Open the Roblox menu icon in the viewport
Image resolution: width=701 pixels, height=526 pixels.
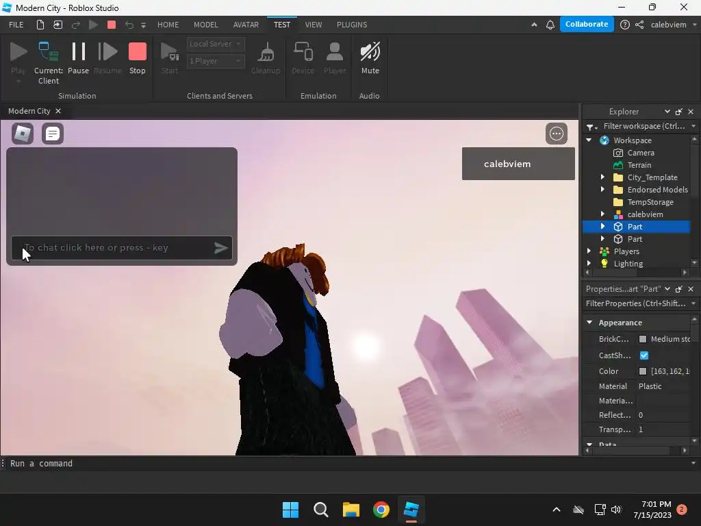[23, 134]
